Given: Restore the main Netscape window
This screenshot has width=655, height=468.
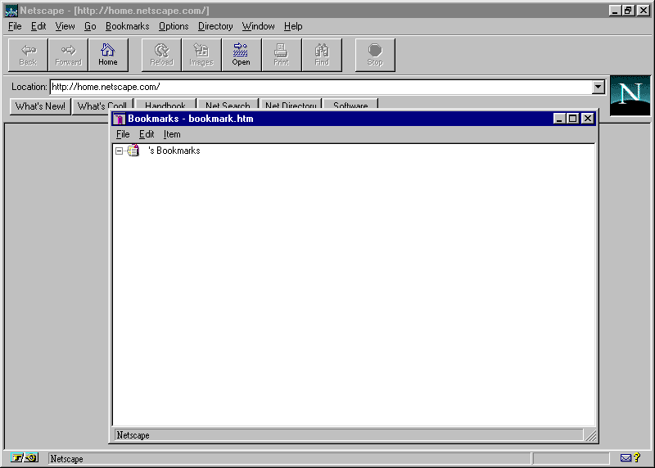Looking at the screenshot, I should pos(628,11).
